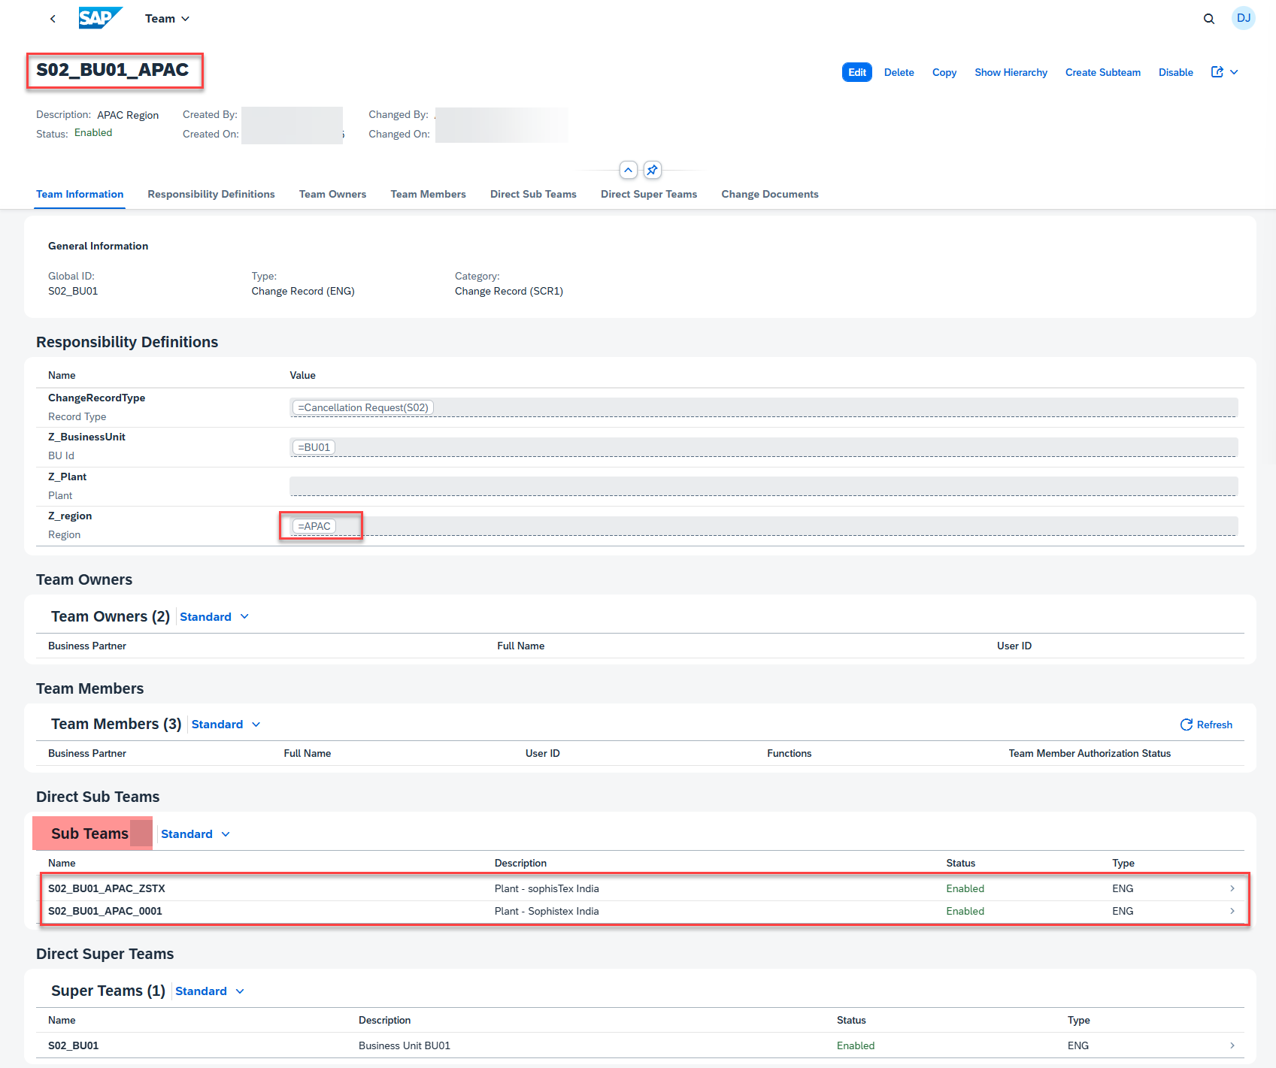Open S02_BU01_APAC_ZSTX row navigation arrow
This screenshot has width=1276, height=1068.
[1232, 888]
